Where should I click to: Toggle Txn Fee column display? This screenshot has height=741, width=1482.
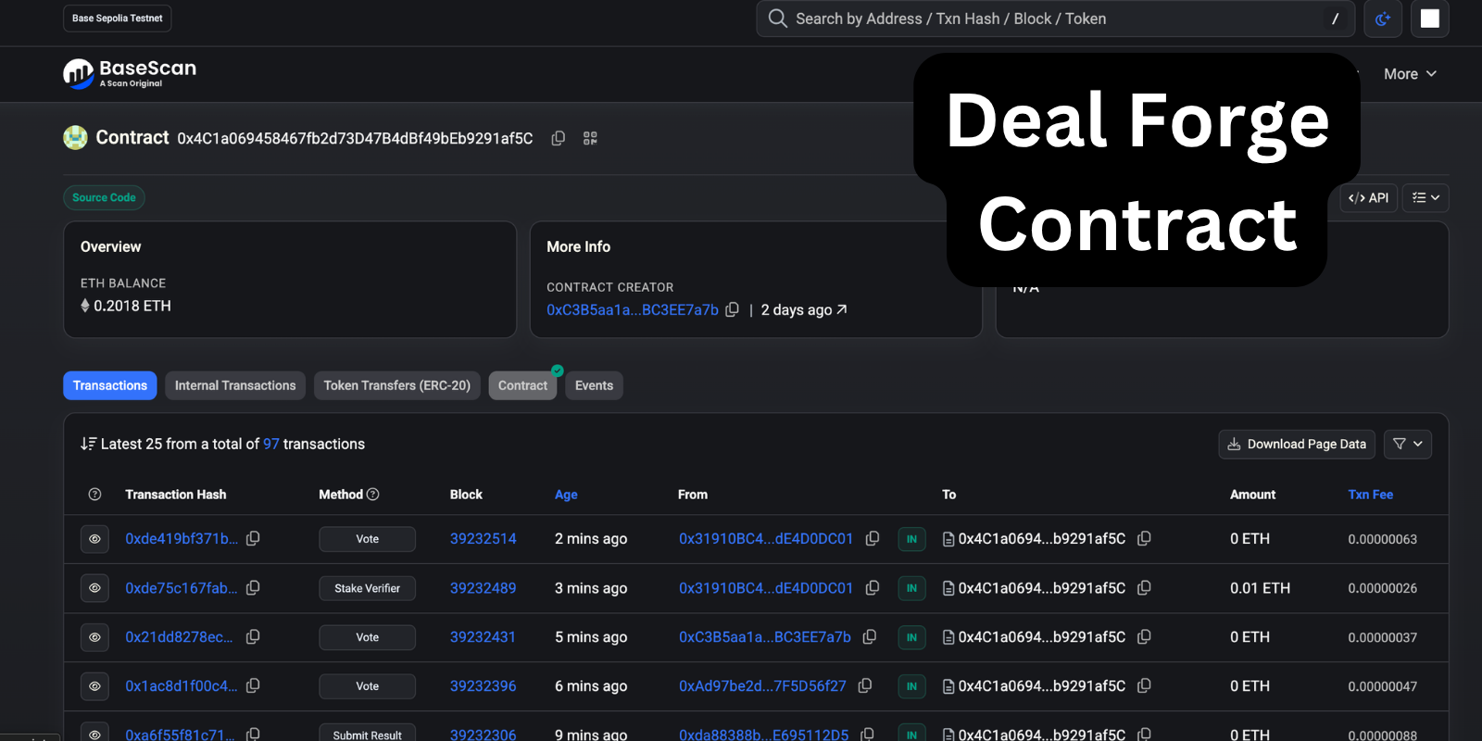[1370, 495]
